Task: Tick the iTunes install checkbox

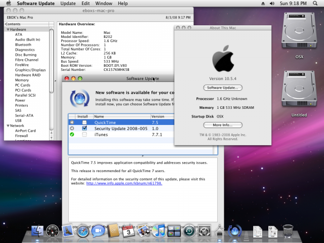Action: 85,135
